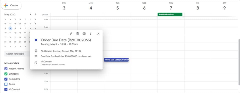Open the Buddha Purnima event

[170, 14]
